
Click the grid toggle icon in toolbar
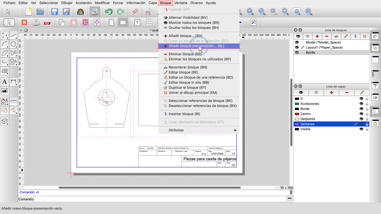click(149, 23)
